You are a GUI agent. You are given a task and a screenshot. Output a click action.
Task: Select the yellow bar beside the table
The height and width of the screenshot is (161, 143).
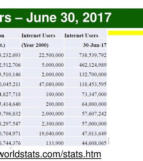(126, 33)
